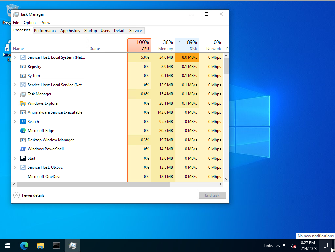This screenshot has height=252, width=335.
Task: Open File Explorer from the taskbar
Action: [40, 246]
